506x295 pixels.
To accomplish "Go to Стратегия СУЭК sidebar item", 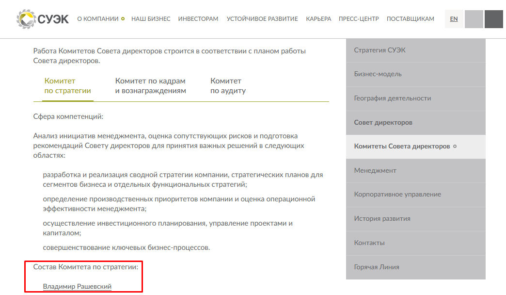I will click(x=416, y=50).
